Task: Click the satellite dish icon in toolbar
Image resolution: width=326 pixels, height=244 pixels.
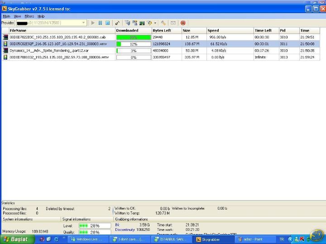Action: [x=117, y=23]
